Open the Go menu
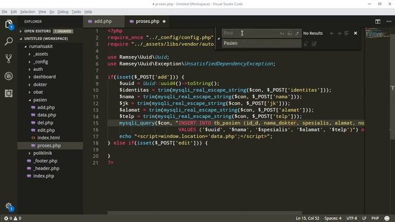 pos(52,12)
